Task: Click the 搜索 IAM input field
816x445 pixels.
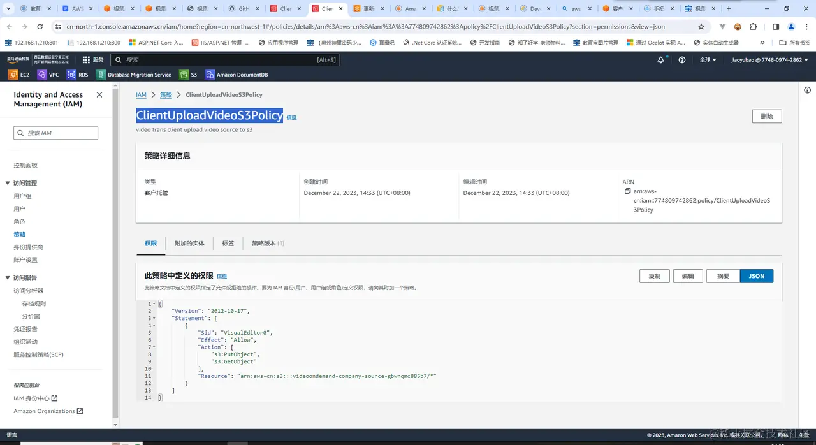Action: click(x=55, y=133)
